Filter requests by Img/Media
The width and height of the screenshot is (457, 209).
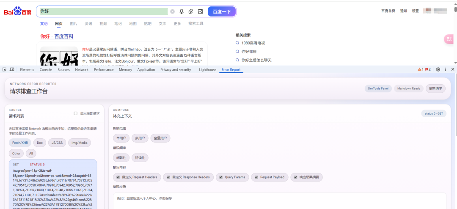pos(80,143)
